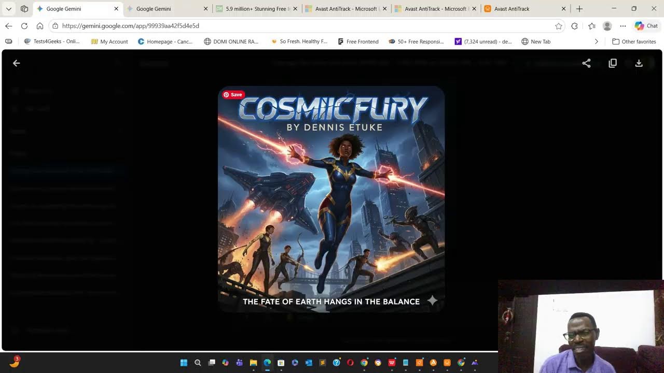Open Task View on taskbar
664x373 pixels.
[x=212, y=363]
